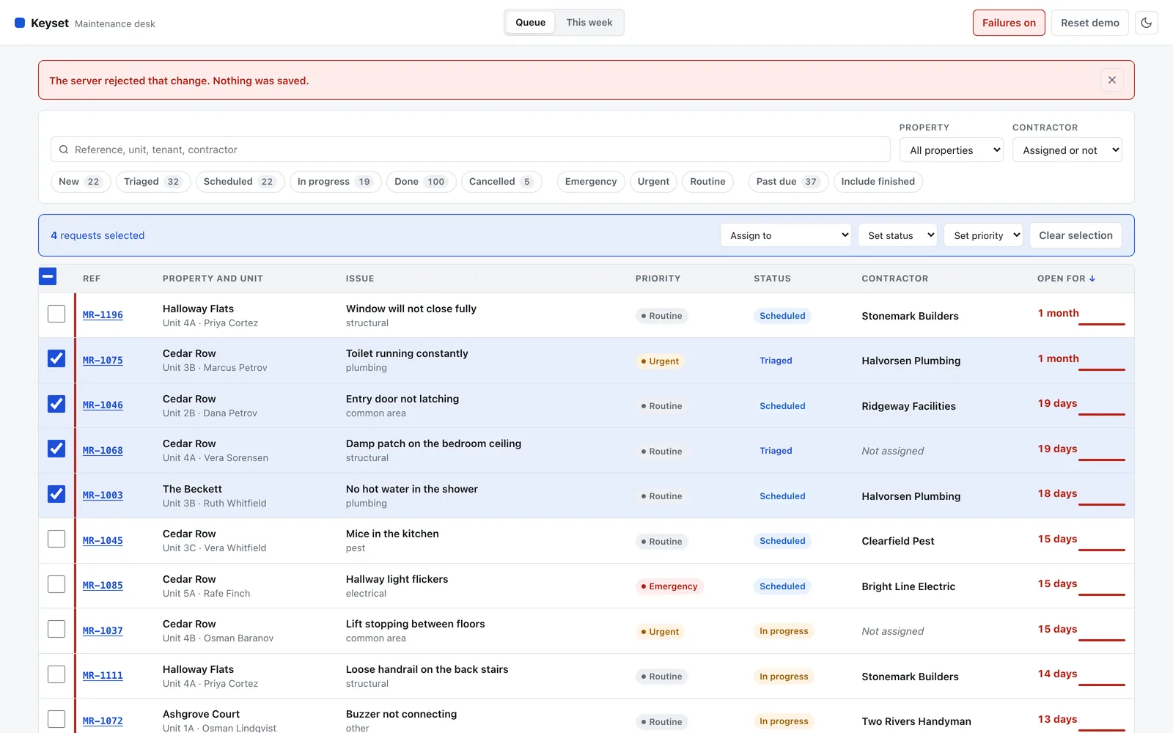Open request MR-1045 link

pos(103,541)
